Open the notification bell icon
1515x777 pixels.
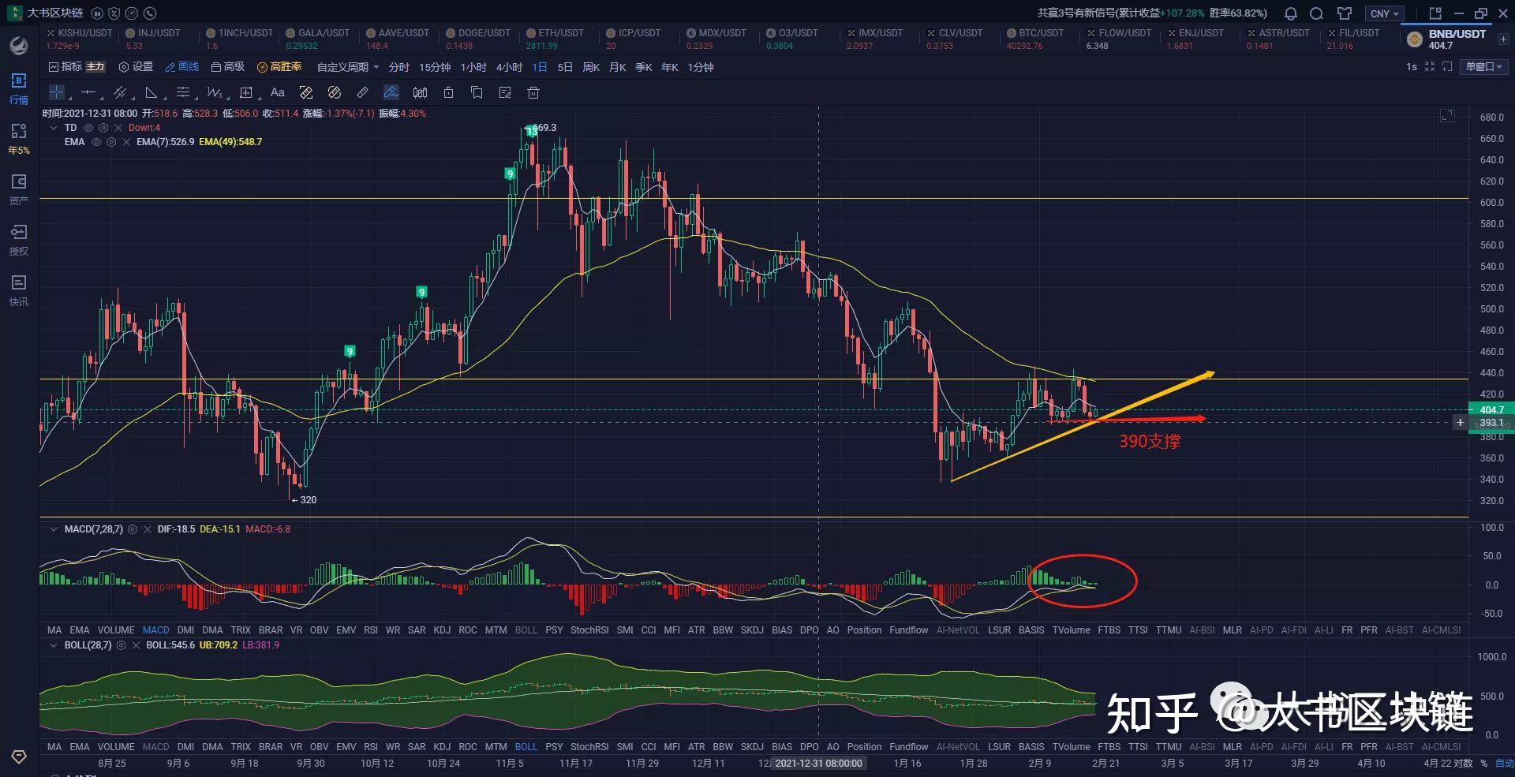click(1291, 13)
